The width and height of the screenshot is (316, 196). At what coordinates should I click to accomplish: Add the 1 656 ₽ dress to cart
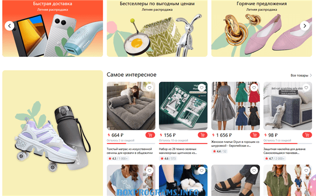[x=255, y=135]
